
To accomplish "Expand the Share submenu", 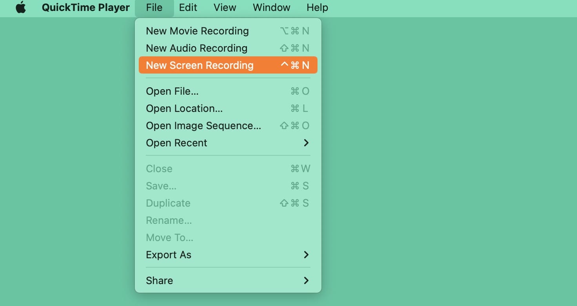I will (x=159, y=281).
